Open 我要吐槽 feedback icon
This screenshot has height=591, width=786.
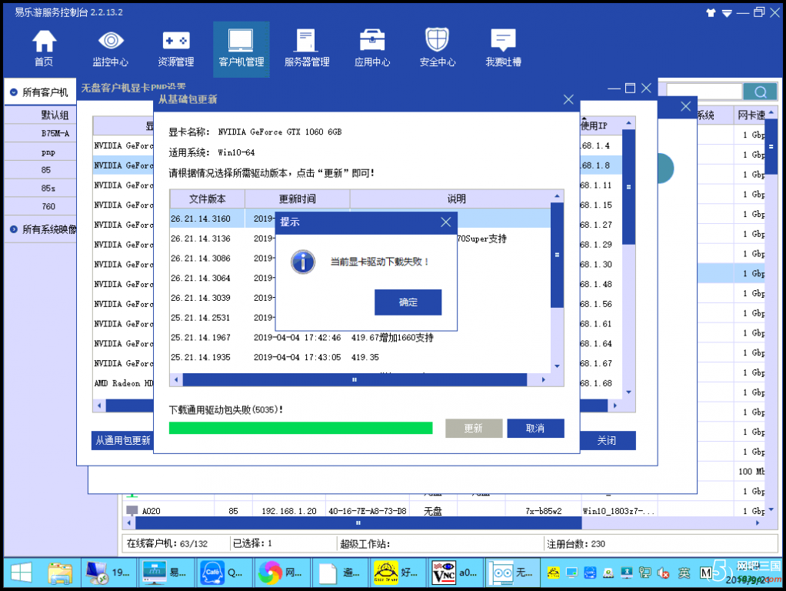(503, 48)
